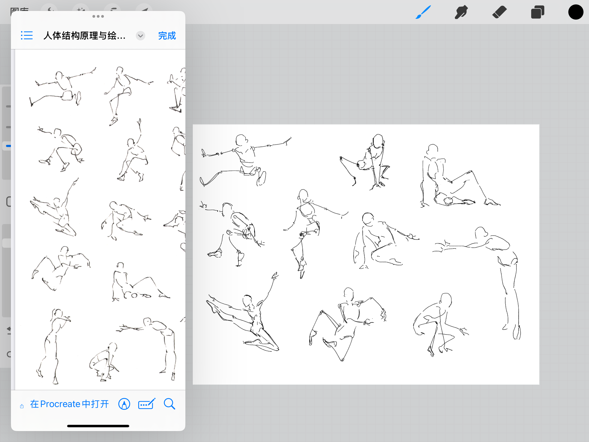Open the document table of contents list

click(27, 35)
